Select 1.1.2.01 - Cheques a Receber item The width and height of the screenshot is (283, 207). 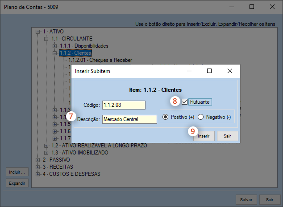coord(100,60)
